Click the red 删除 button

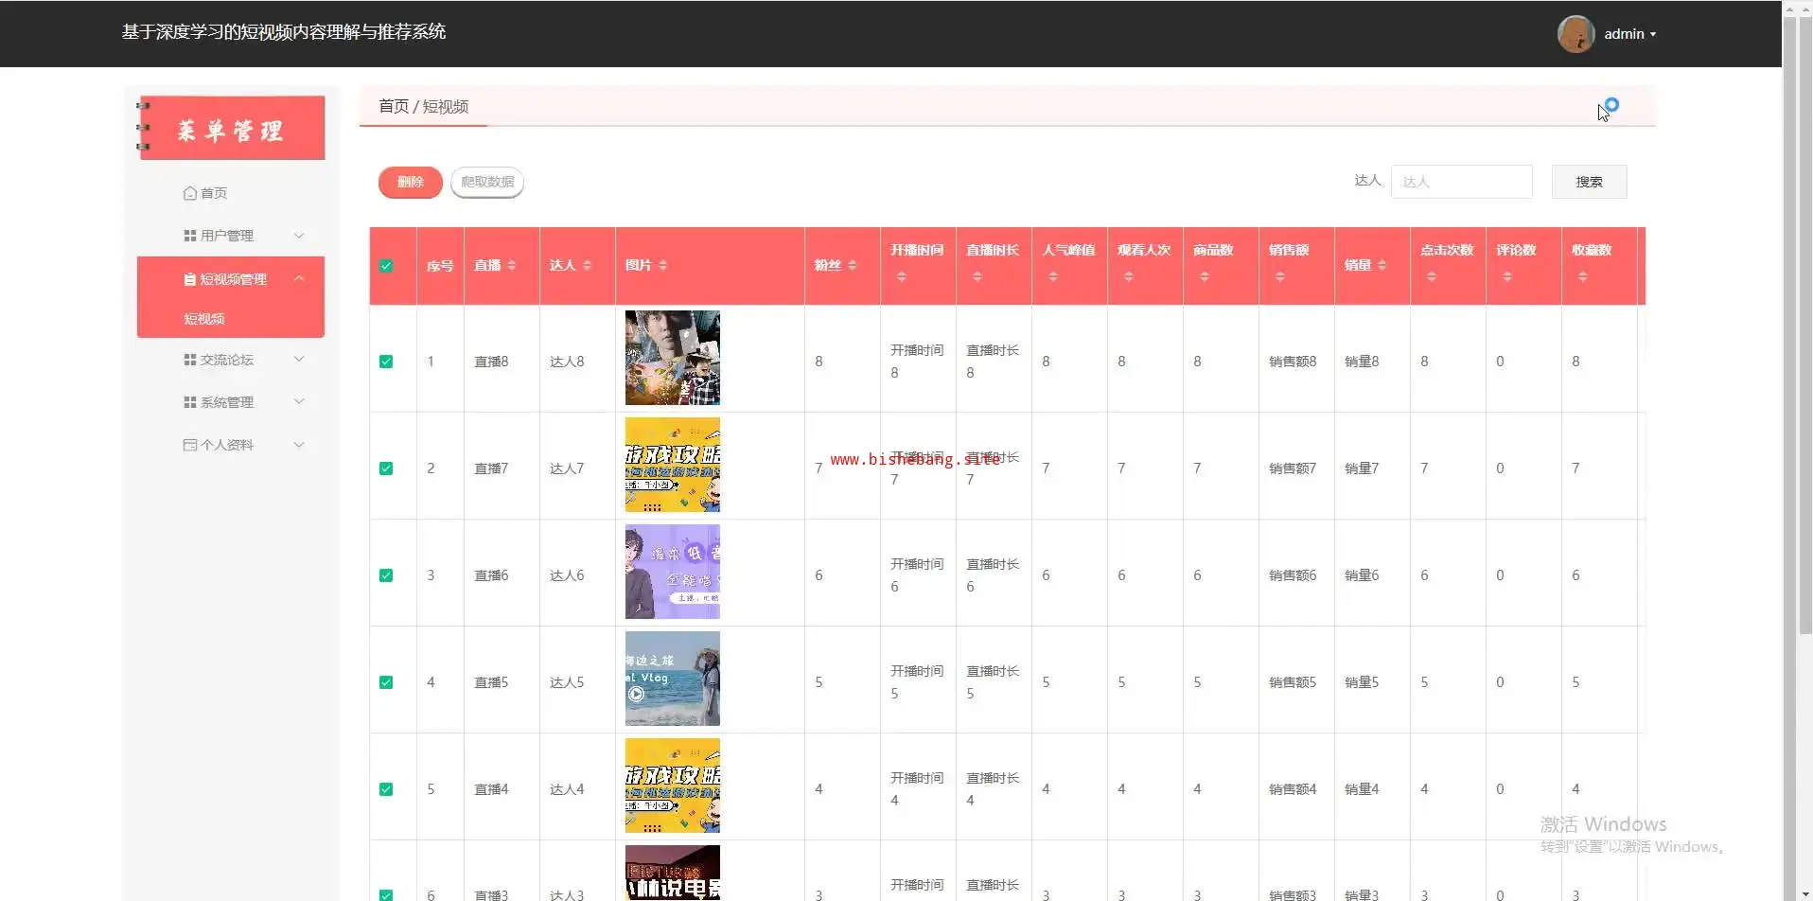coord(411,182)
